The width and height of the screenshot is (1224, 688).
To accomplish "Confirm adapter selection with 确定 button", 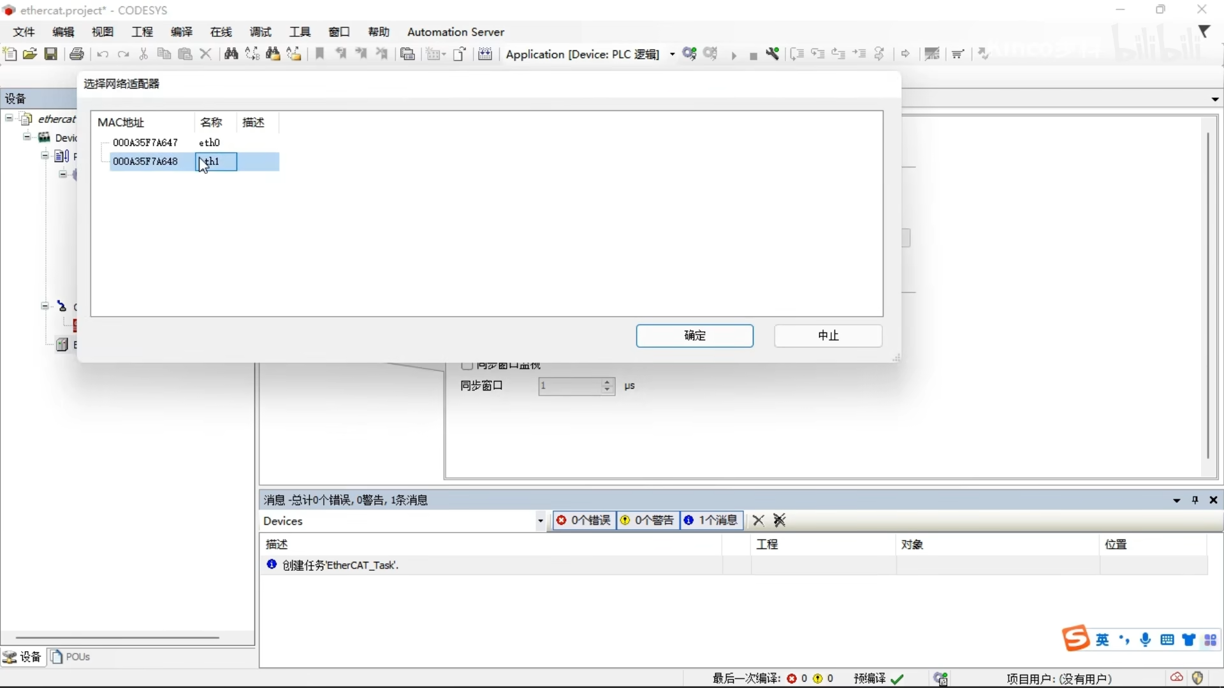I will coord(695,336).
